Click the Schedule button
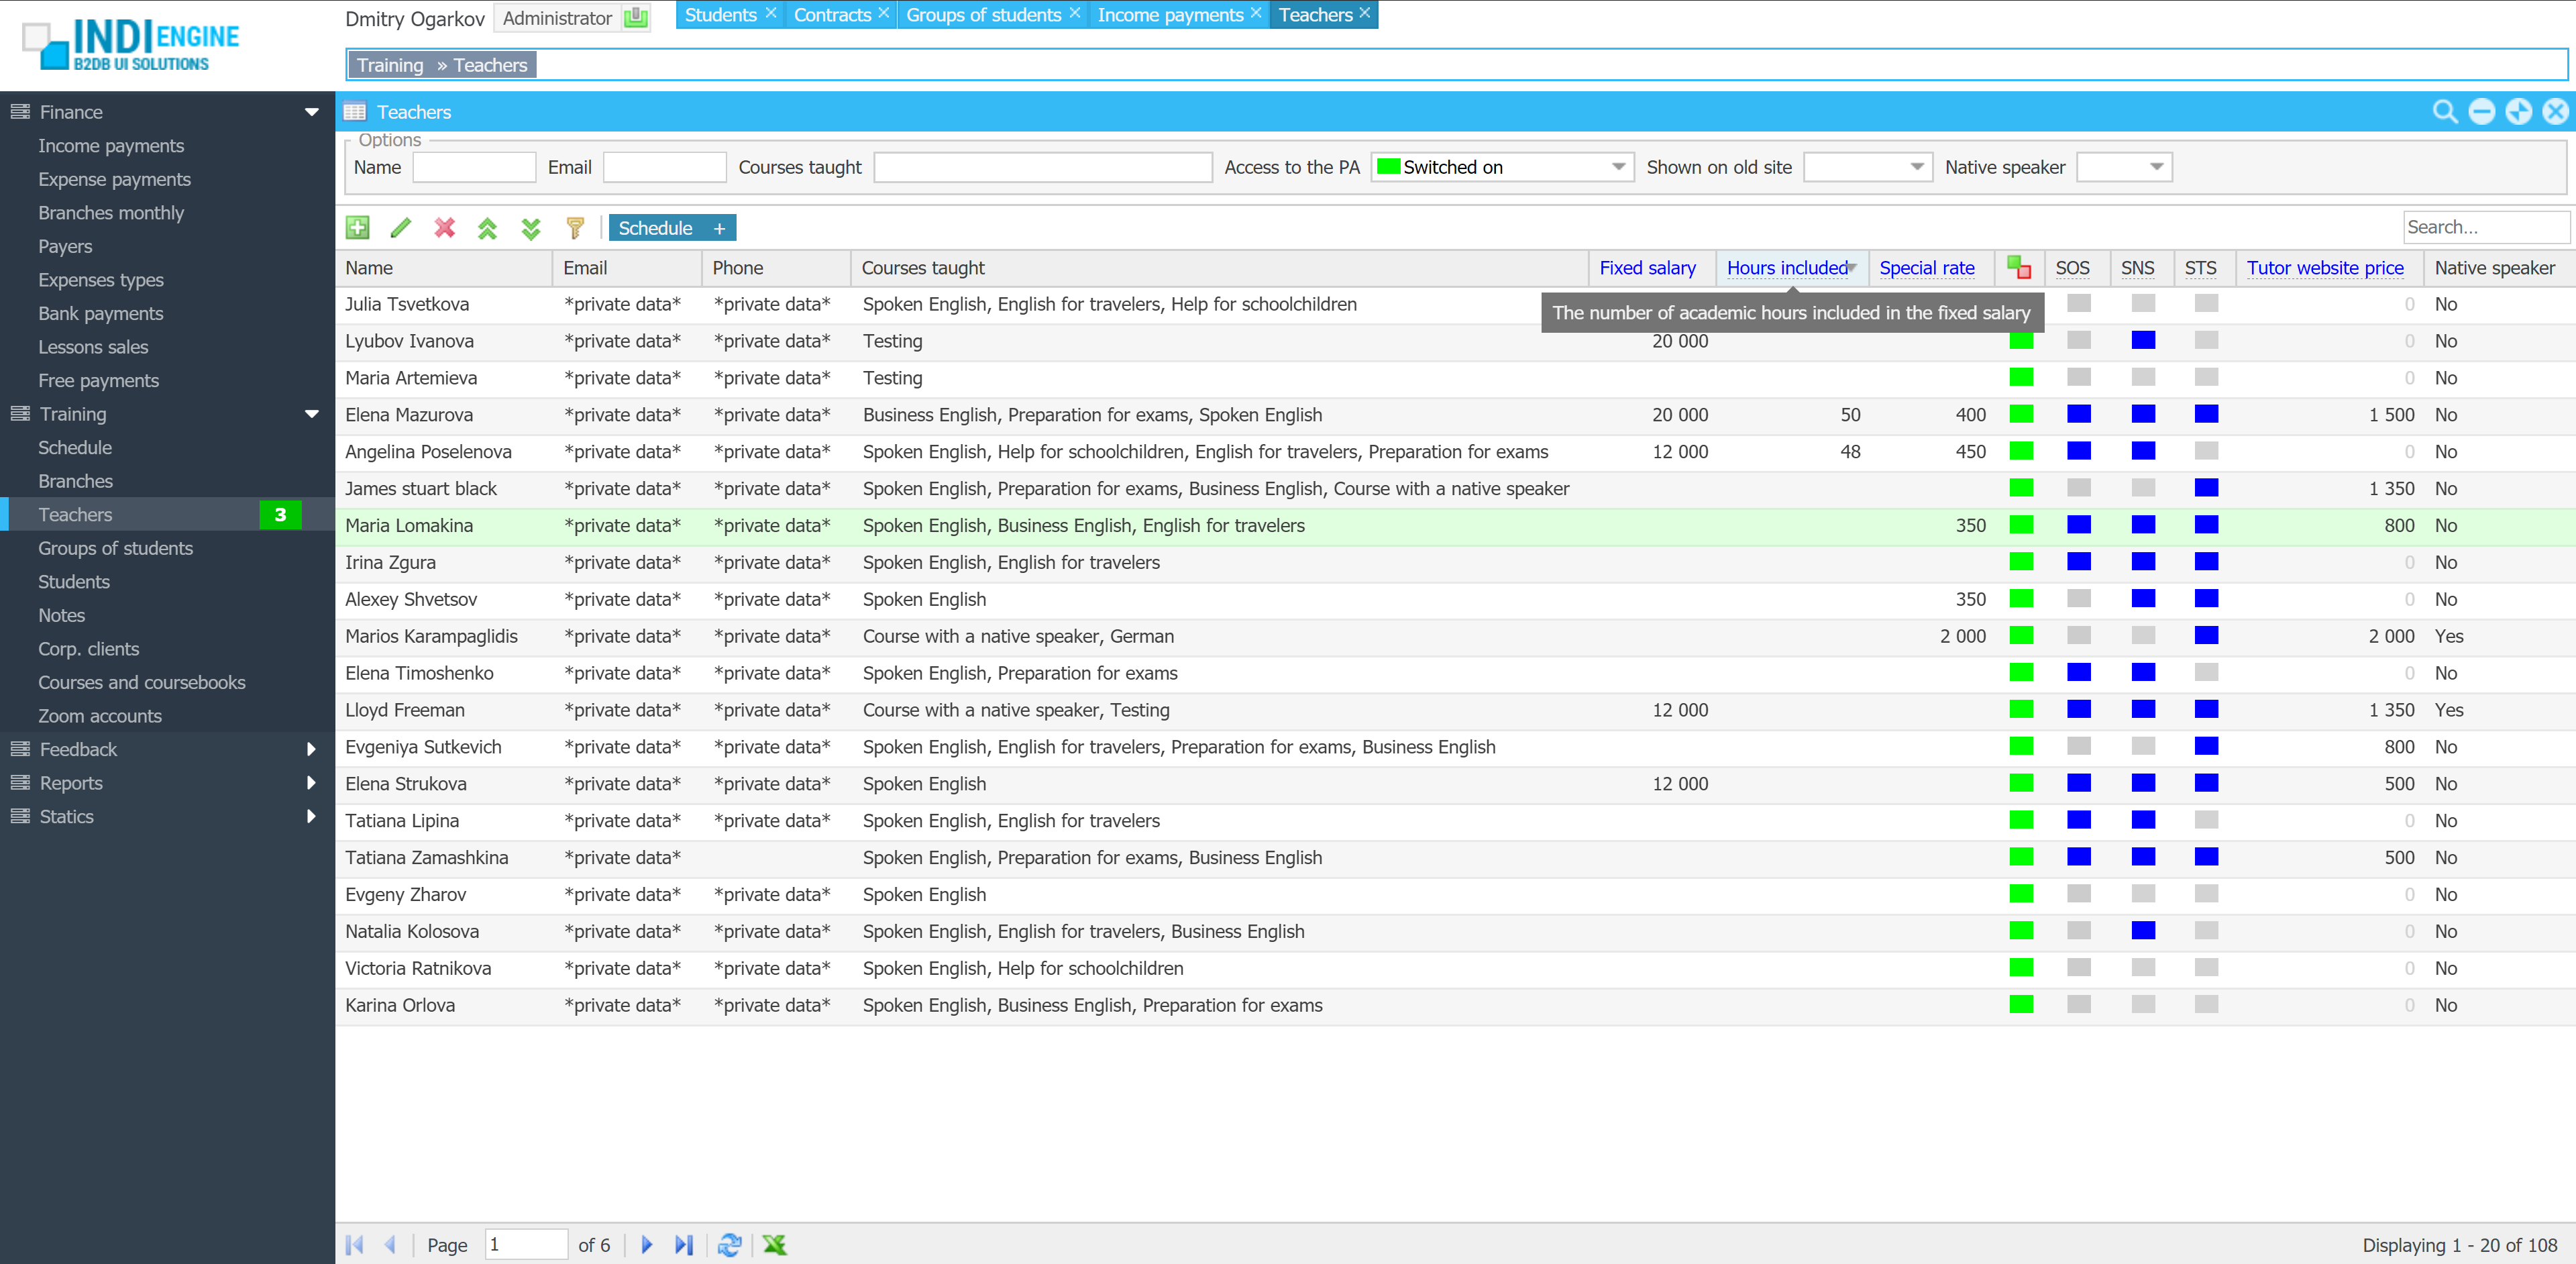This screenshot has height=1264, width=2576. click(655, 228)
